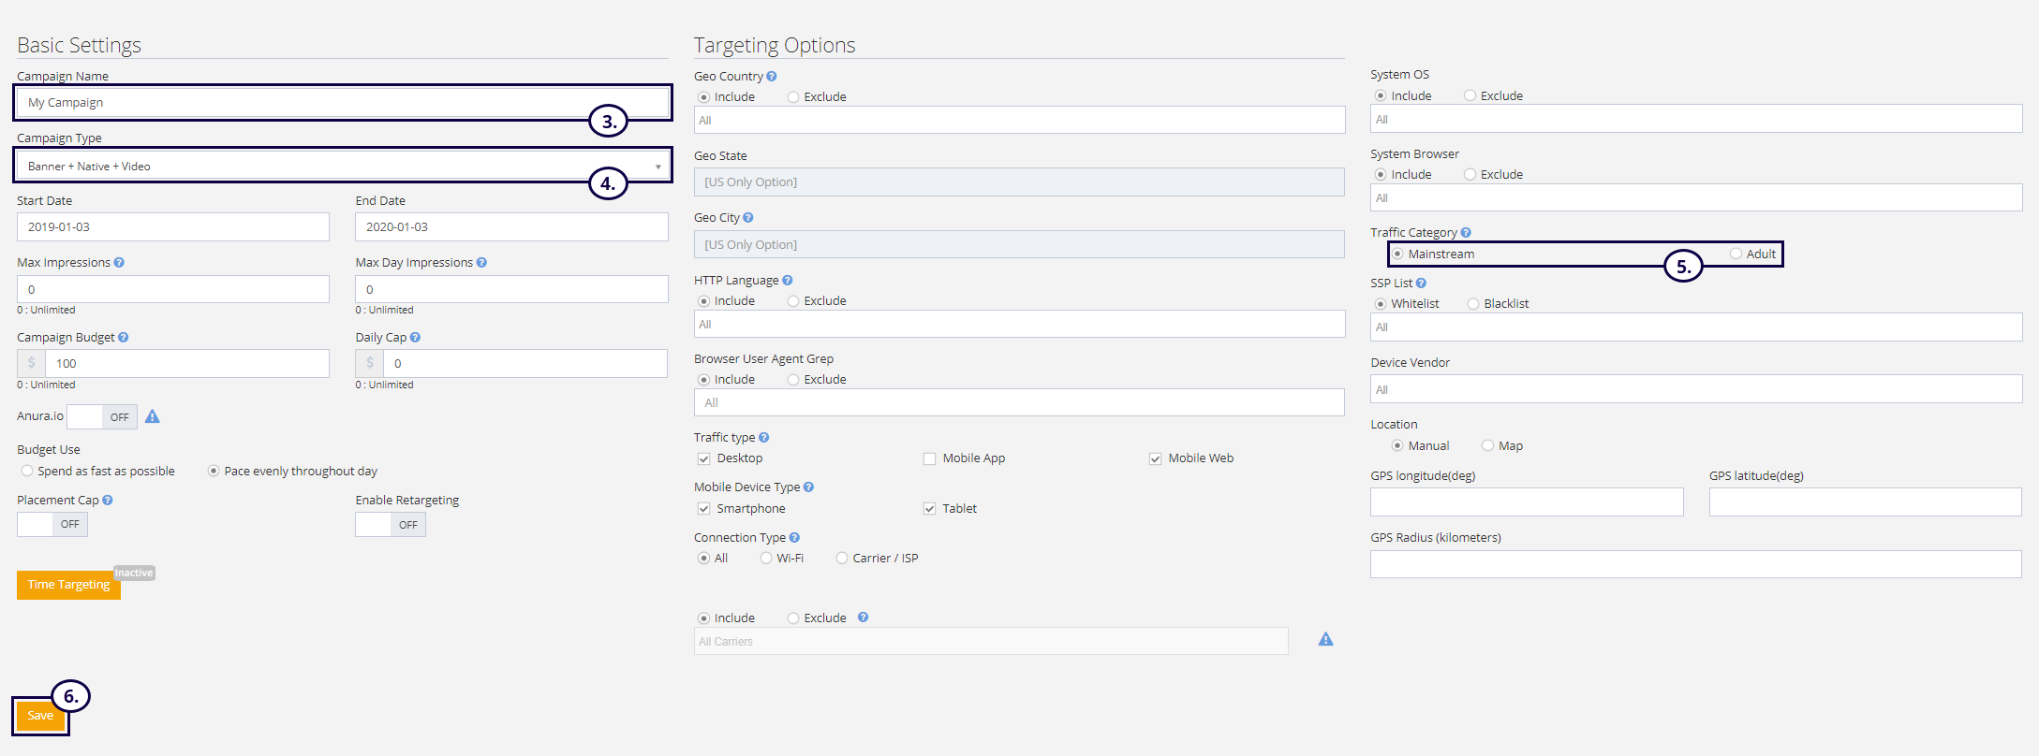Click the Campaign Budget help icon
The height and width of the screenshot is (756, 2039).
coord(124,338)
